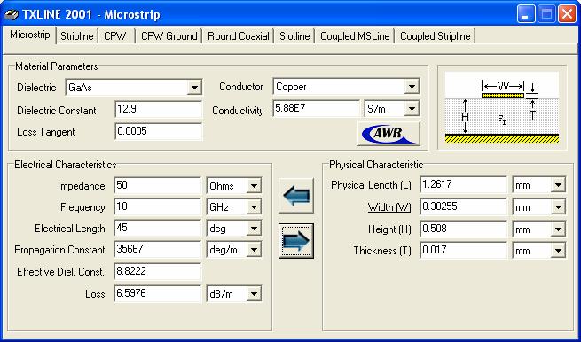
Task: Click the right arrow analysis button
Action: pos(296,241)
